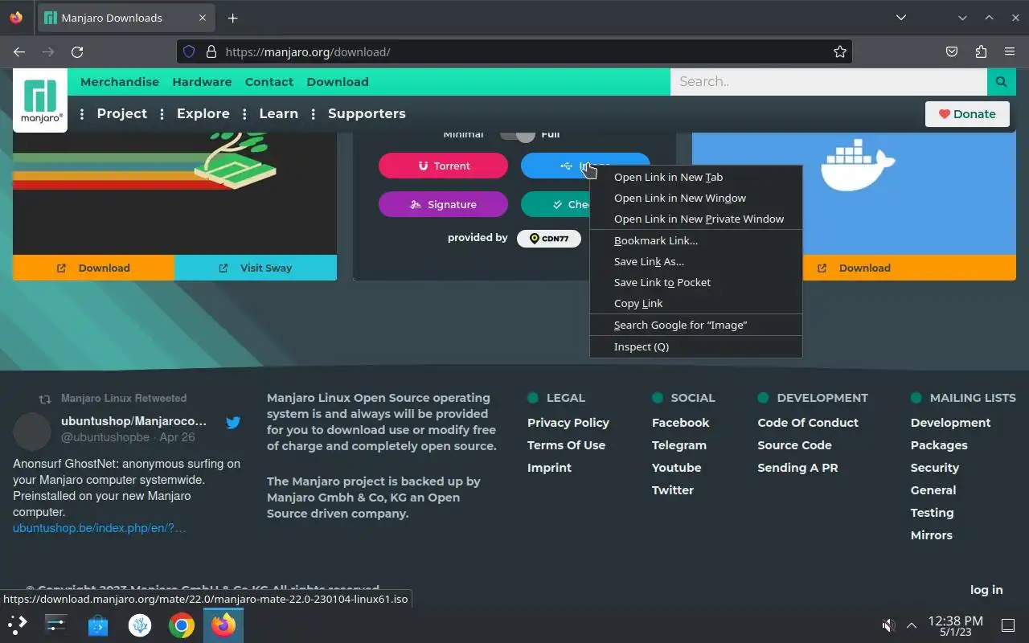Click the log in link
This screenshot has width=1029, height=643.
pos(986,590)
